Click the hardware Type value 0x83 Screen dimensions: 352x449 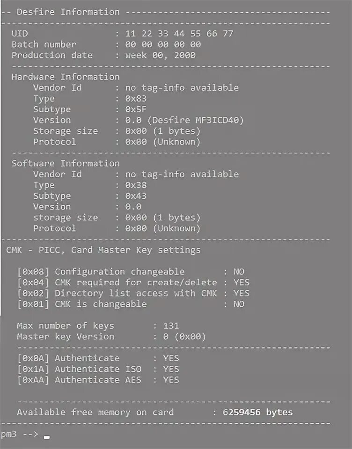tap(136, 98)
